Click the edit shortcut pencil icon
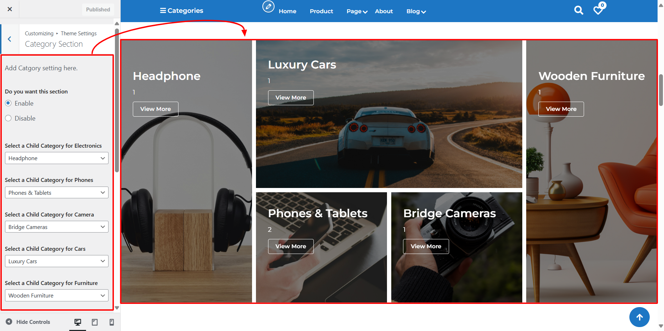 pos(268,6)
